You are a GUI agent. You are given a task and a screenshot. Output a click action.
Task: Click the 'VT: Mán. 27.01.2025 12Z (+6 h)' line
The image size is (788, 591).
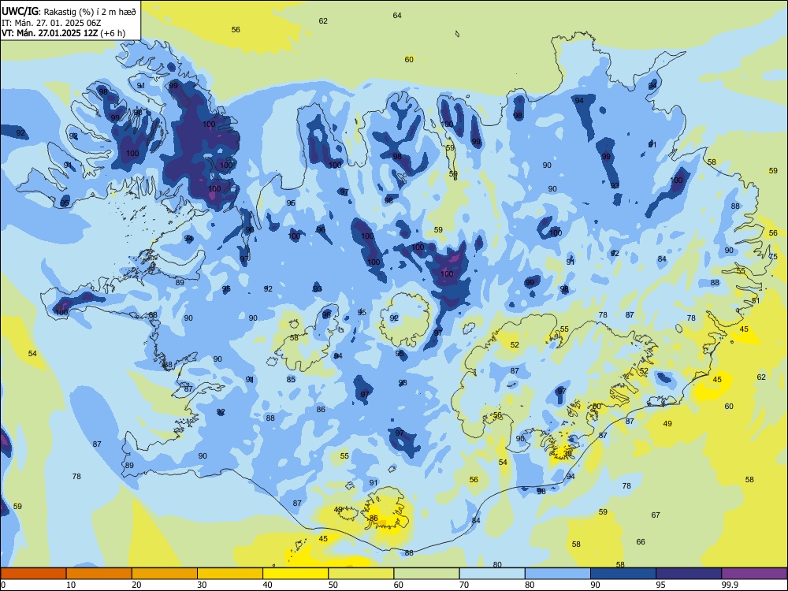coord(63,33)
